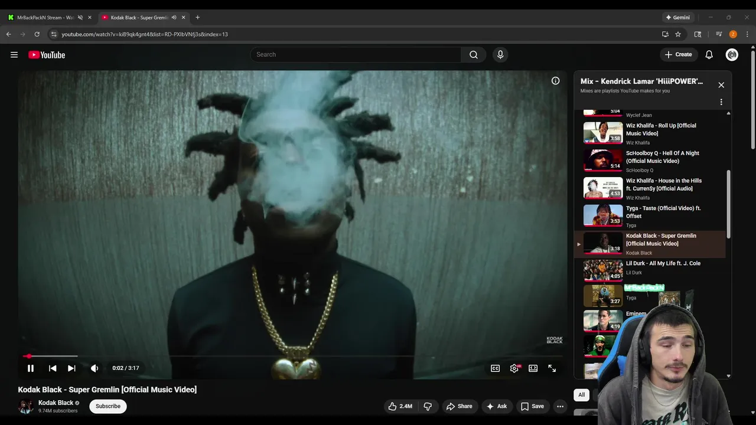Open Gemini in Chrome
The image size is (756, 425).
(x=678, y=18)
